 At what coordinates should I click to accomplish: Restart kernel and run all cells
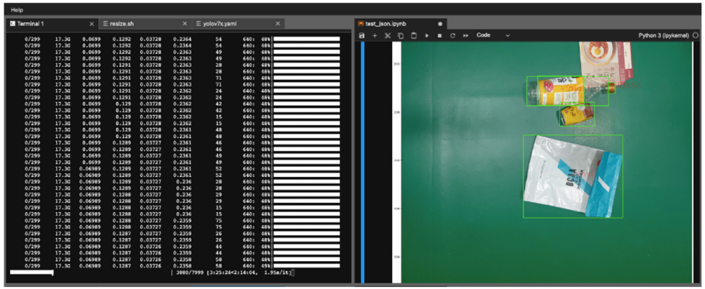(x=466, y=35)
